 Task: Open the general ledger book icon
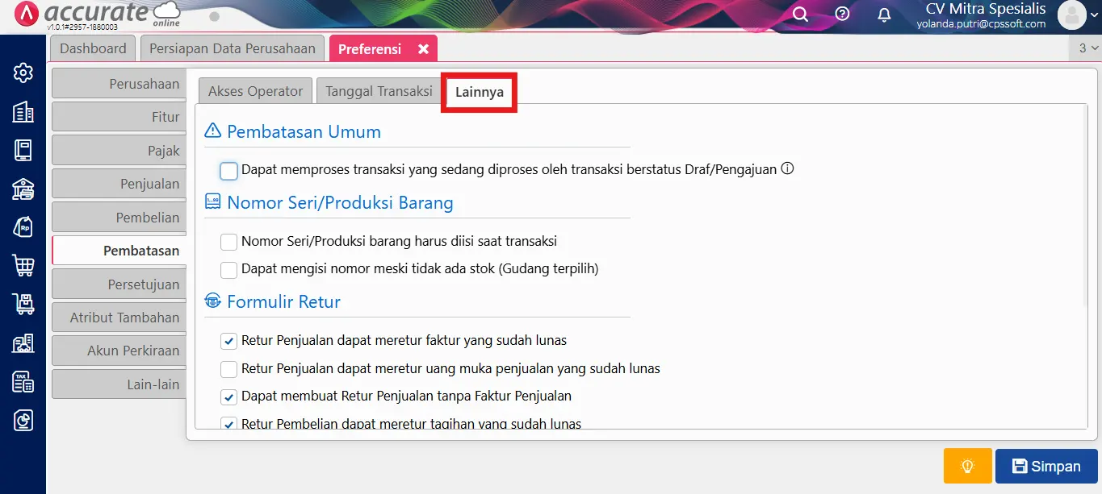23,150
